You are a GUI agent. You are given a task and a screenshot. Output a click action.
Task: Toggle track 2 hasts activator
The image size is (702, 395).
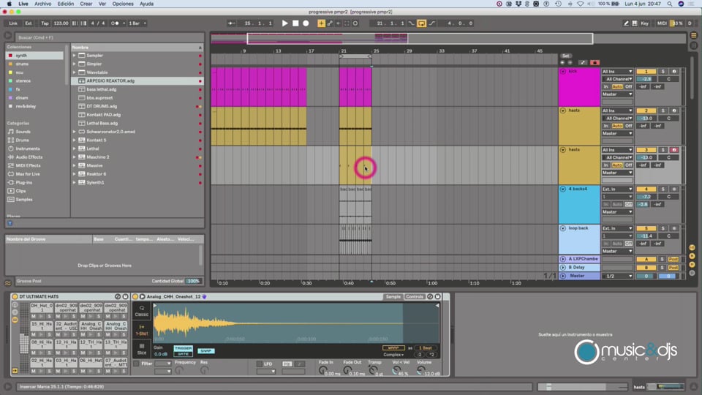646,110
